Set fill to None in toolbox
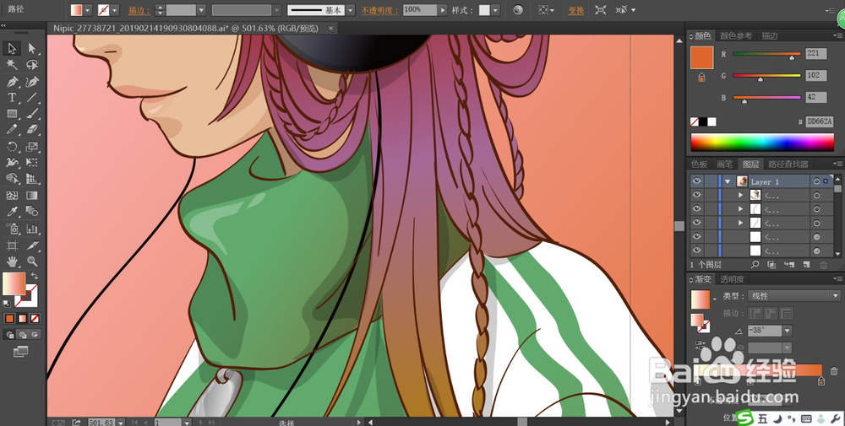The height and width of the screenshot is (426, 845). [35, 318]
